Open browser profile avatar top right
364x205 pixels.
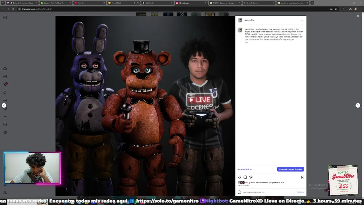click(x=356, y=9)
